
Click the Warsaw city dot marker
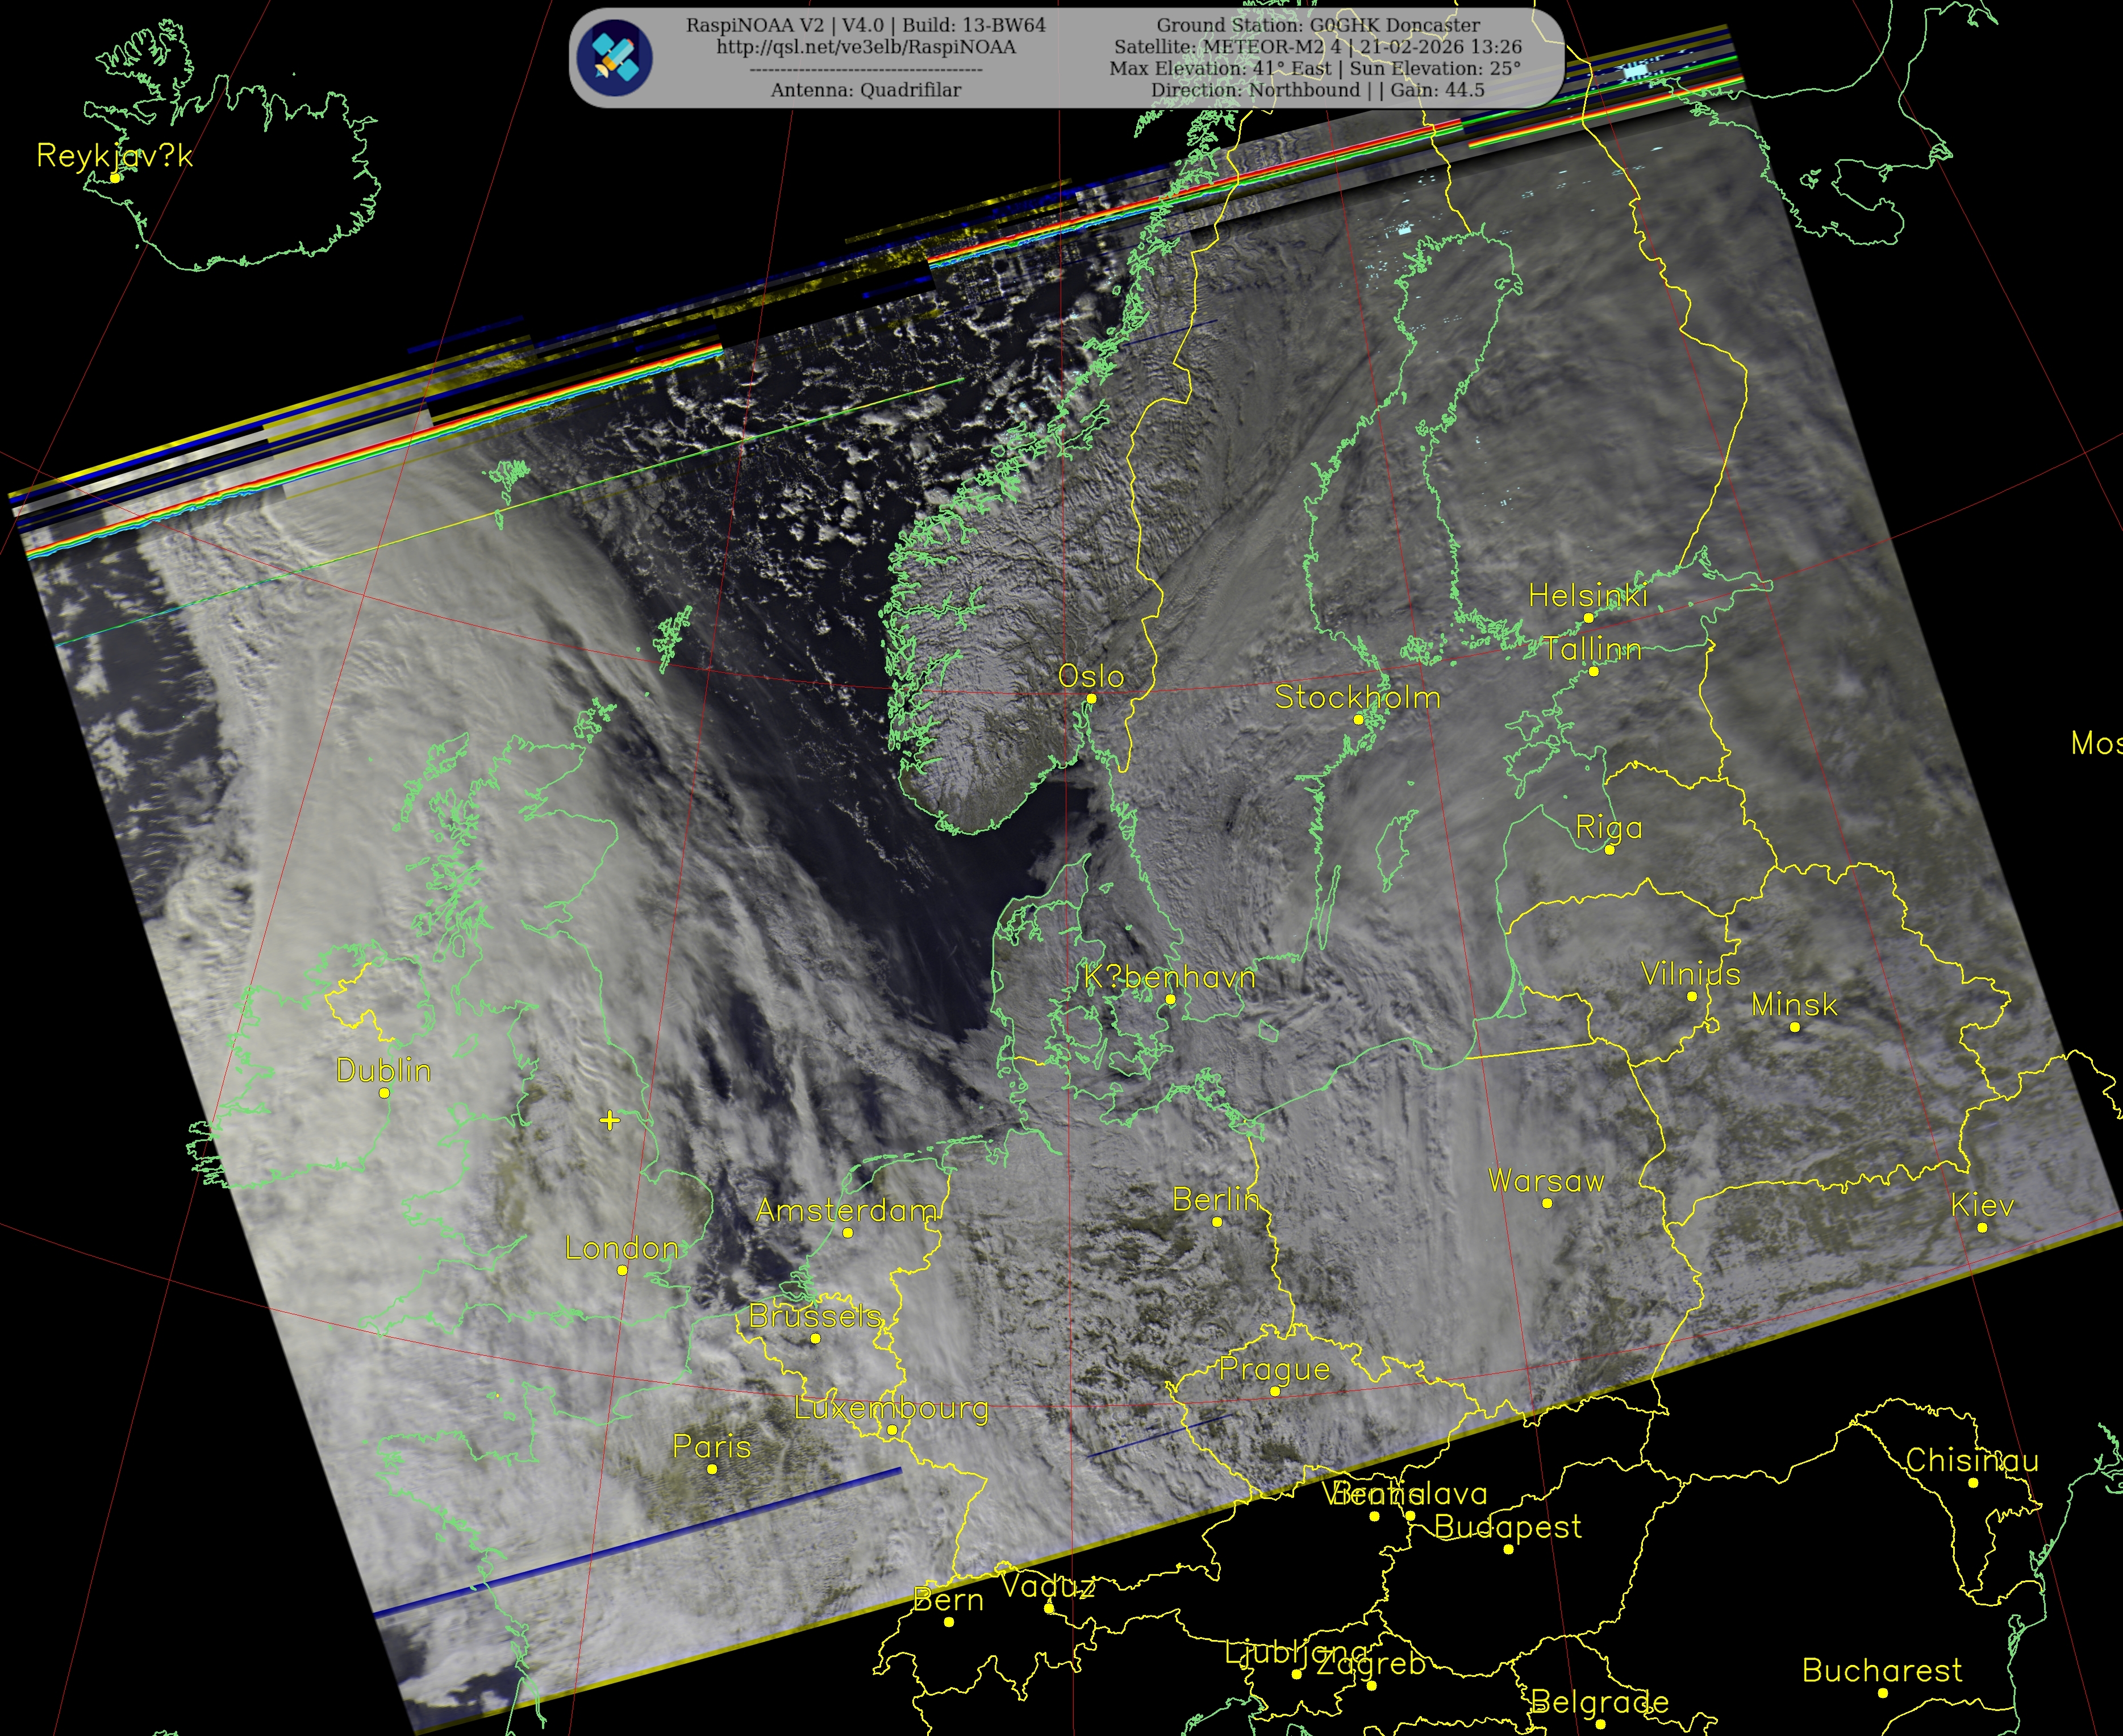1548,1203
